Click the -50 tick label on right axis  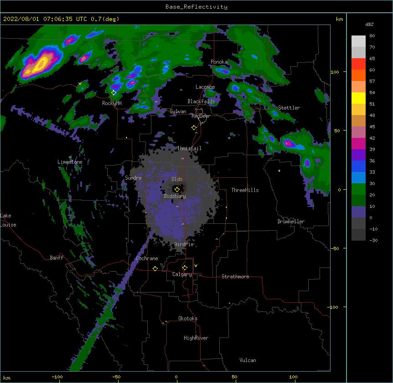[x=335, y=248]
